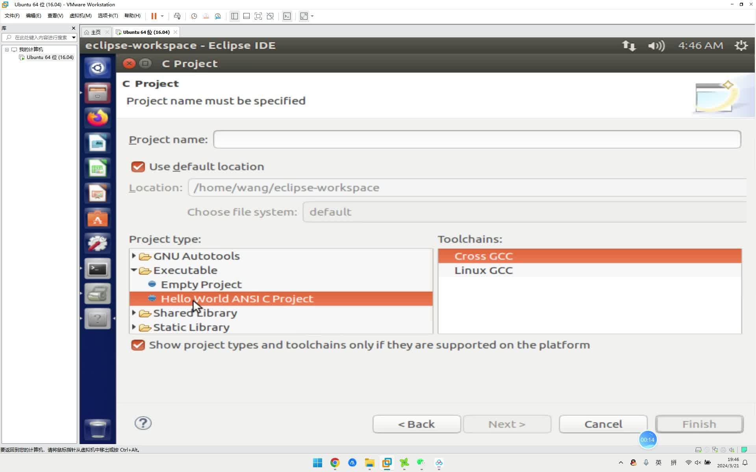Open VMware 虚拟机(M) menu
Viewport: 756px width, 472px height.
[x=80, y=16]
